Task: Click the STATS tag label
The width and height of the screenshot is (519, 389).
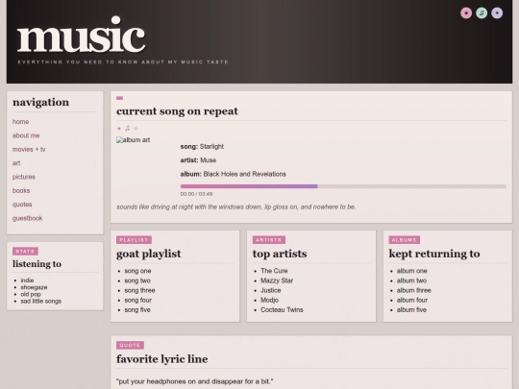Action: tap(25, 251)
